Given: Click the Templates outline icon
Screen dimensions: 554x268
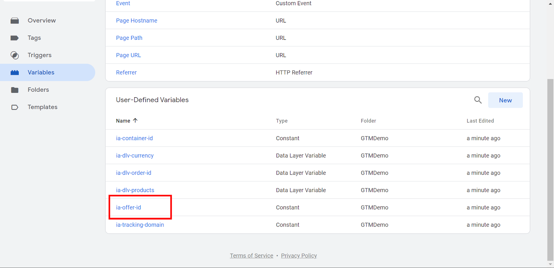Looking at the screenshot, I should [15, 107].
